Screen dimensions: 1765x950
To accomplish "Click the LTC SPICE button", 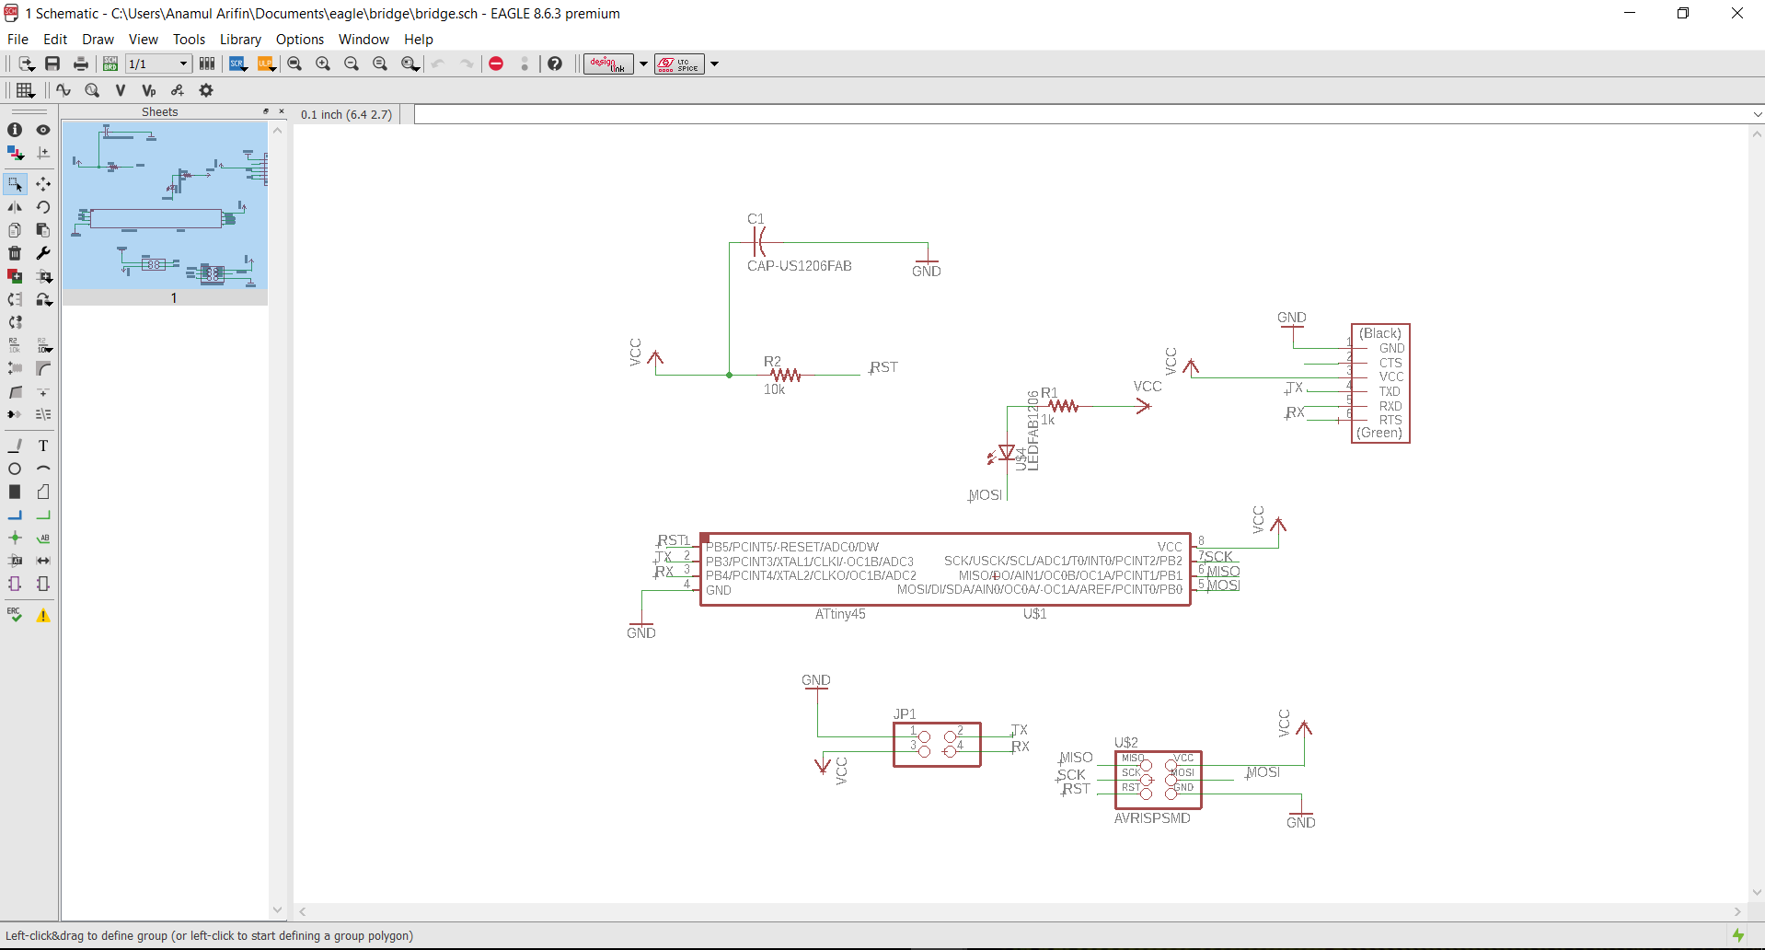I will click(x=679, y=64).
